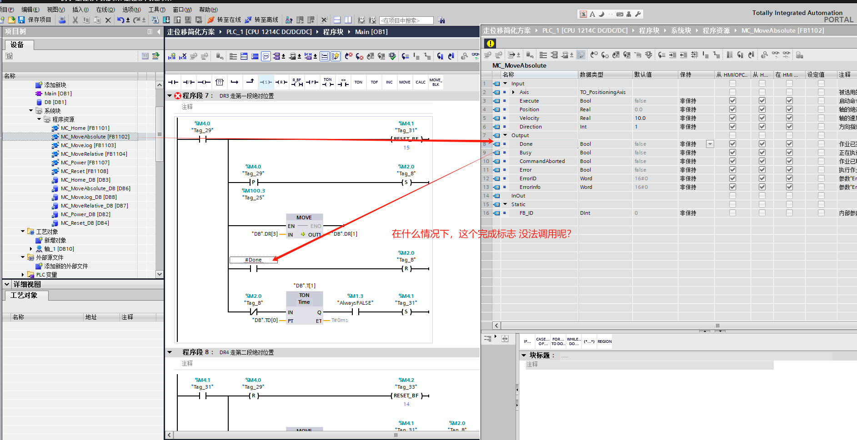Click the MOVE instruction in favorites bar

pos(405,82)
